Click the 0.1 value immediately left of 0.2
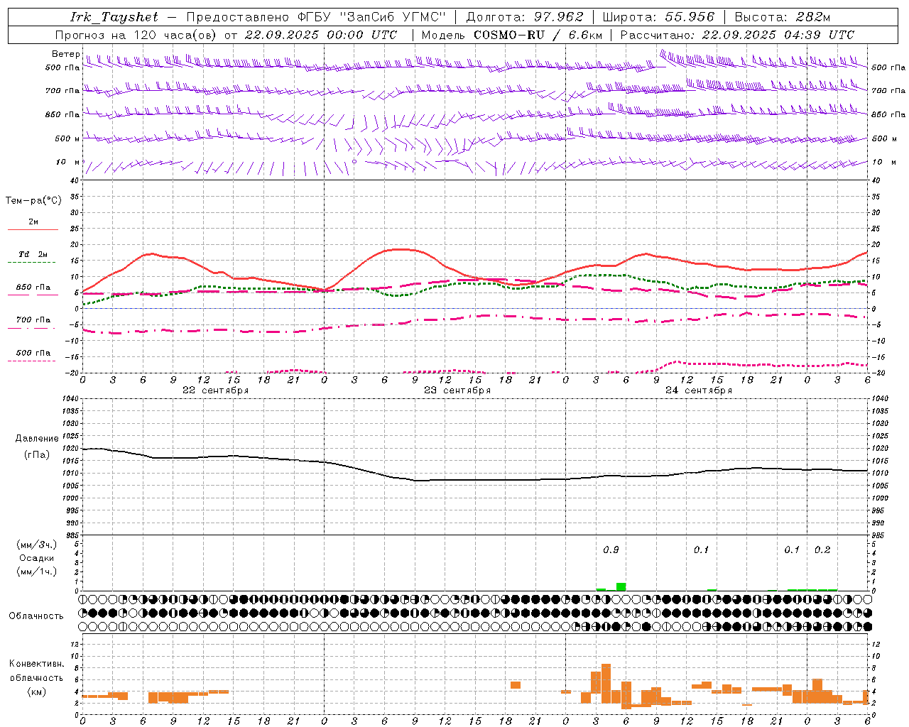The height and width of the screenshot is (727, 909). [792, 550]
